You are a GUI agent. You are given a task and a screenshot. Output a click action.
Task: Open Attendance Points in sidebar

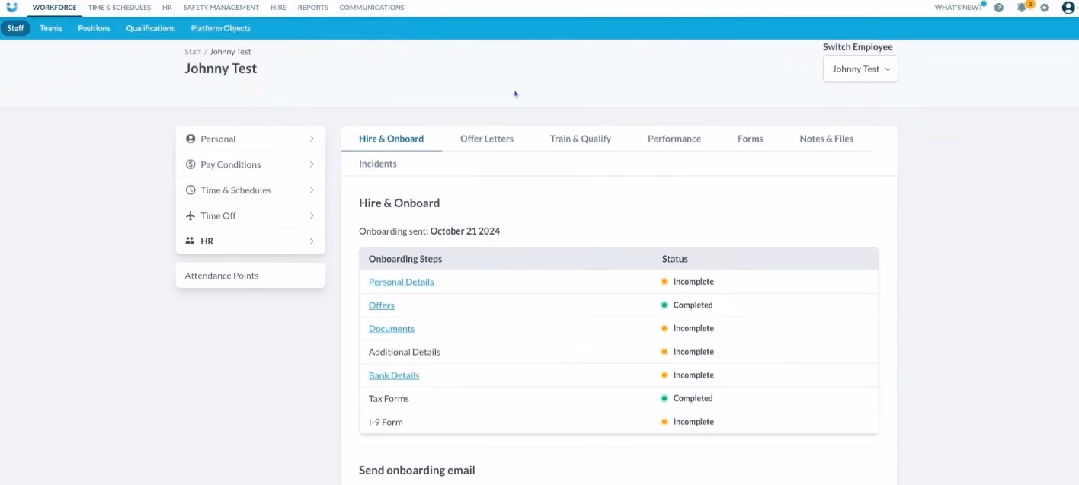[251, 276]
